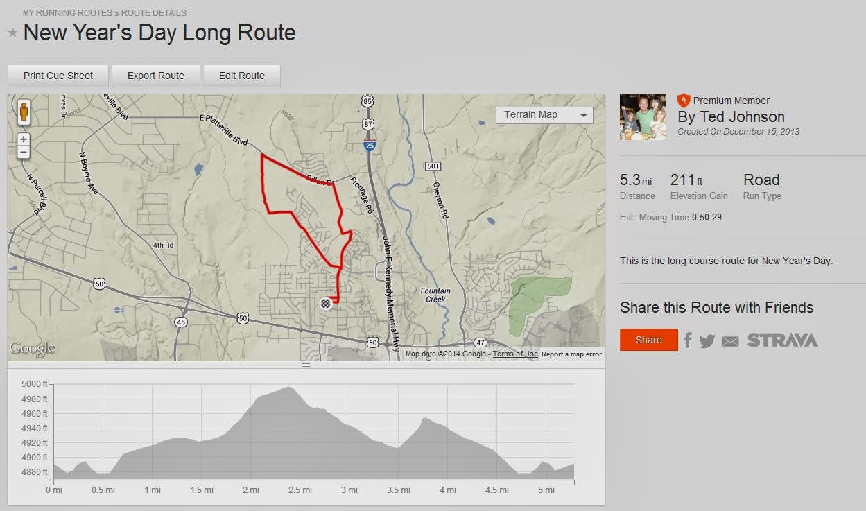Click the map and elevation divider handle
The image size is (866, 511).
(x=306, y=365)
